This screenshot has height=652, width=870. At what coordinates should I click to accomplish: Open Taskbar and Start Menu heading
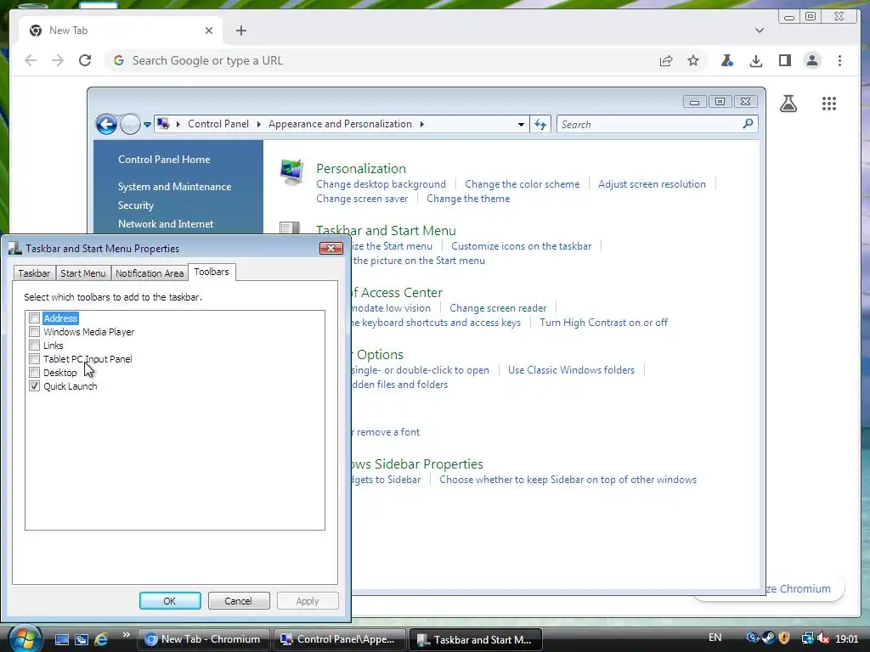coord(387,231)
